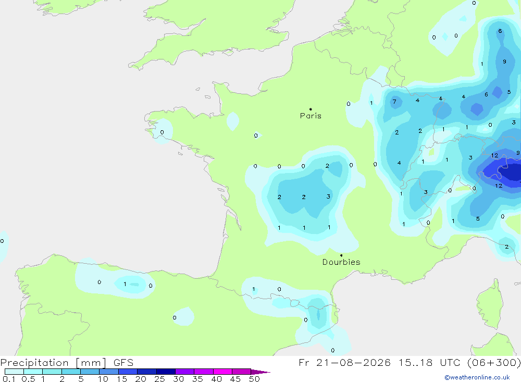Click the '40' legend scale label

click(217, 379)
